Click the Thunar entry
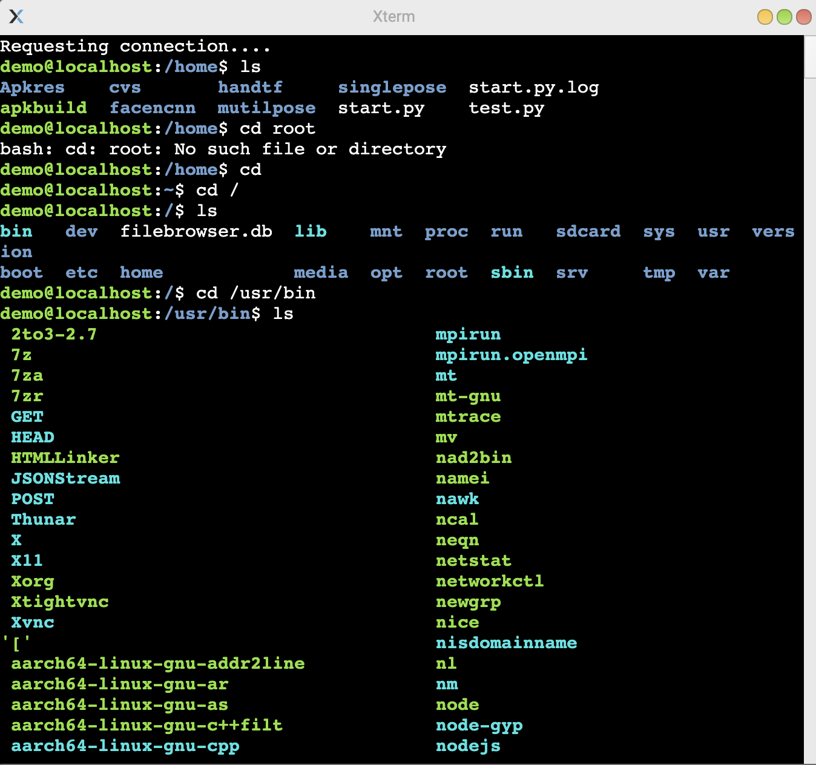The height and width of the screenshot is (765, 816). point(44,519)
